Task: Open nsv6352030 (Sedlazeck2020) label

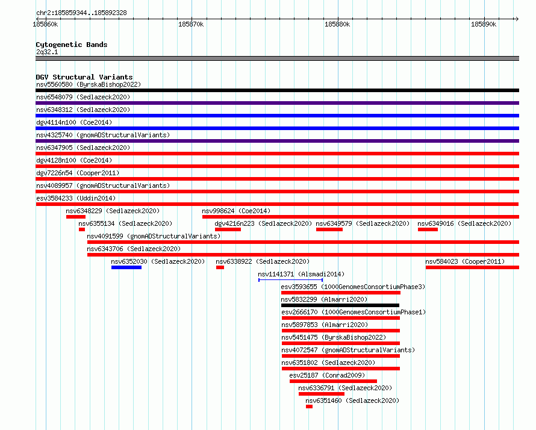Action: click(x=158, y=261)
